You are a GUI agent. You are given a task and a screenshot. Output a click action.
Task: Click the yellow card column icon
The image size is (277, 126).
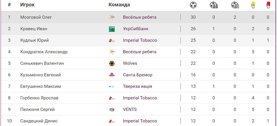click(x=253, y=5)
